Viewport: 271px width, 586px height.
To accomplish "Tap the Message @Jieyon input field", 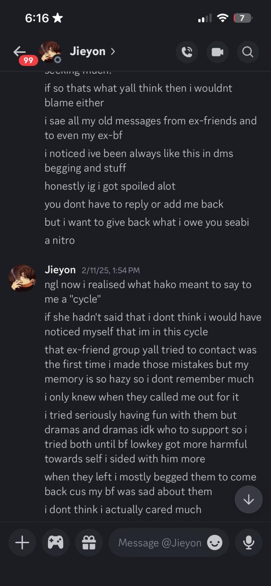I will (x=159, y=543).
